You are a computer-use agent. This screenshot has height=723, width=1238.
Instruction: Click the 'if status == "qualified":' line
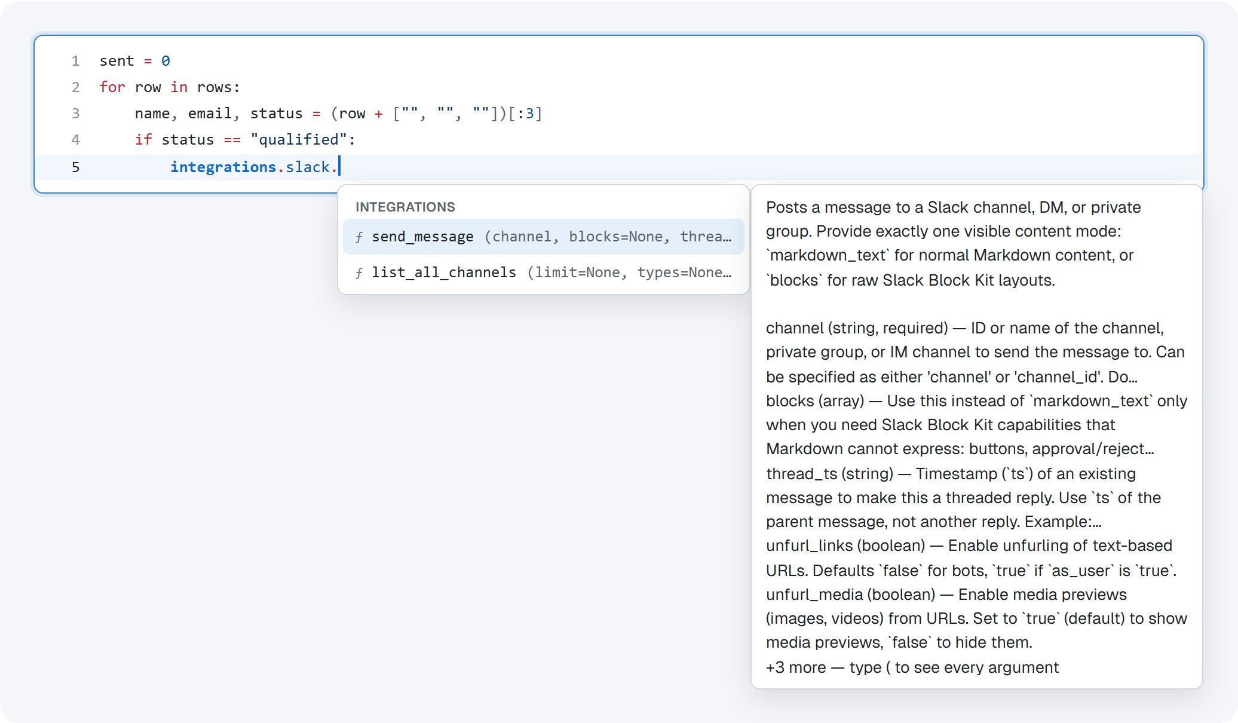245,140
